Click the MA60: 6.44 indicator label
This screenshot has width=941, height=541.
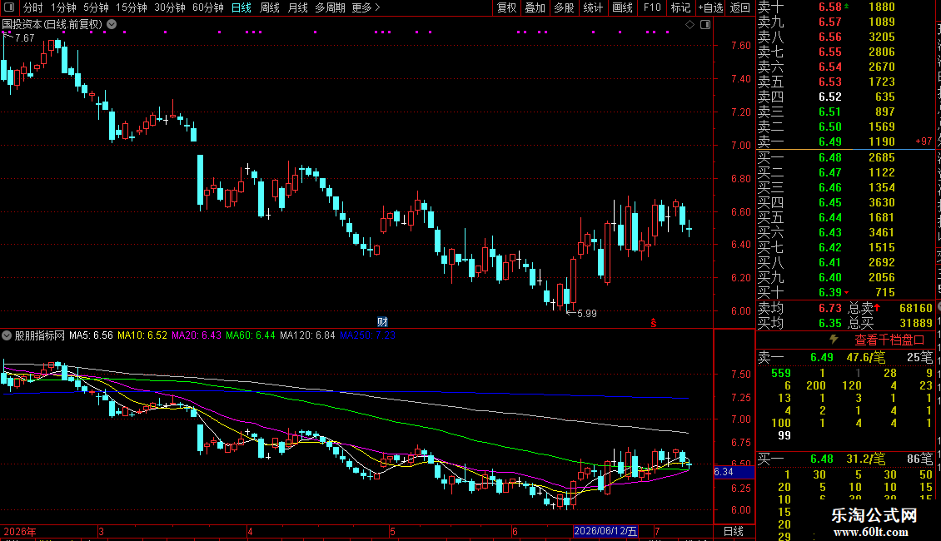251,335
